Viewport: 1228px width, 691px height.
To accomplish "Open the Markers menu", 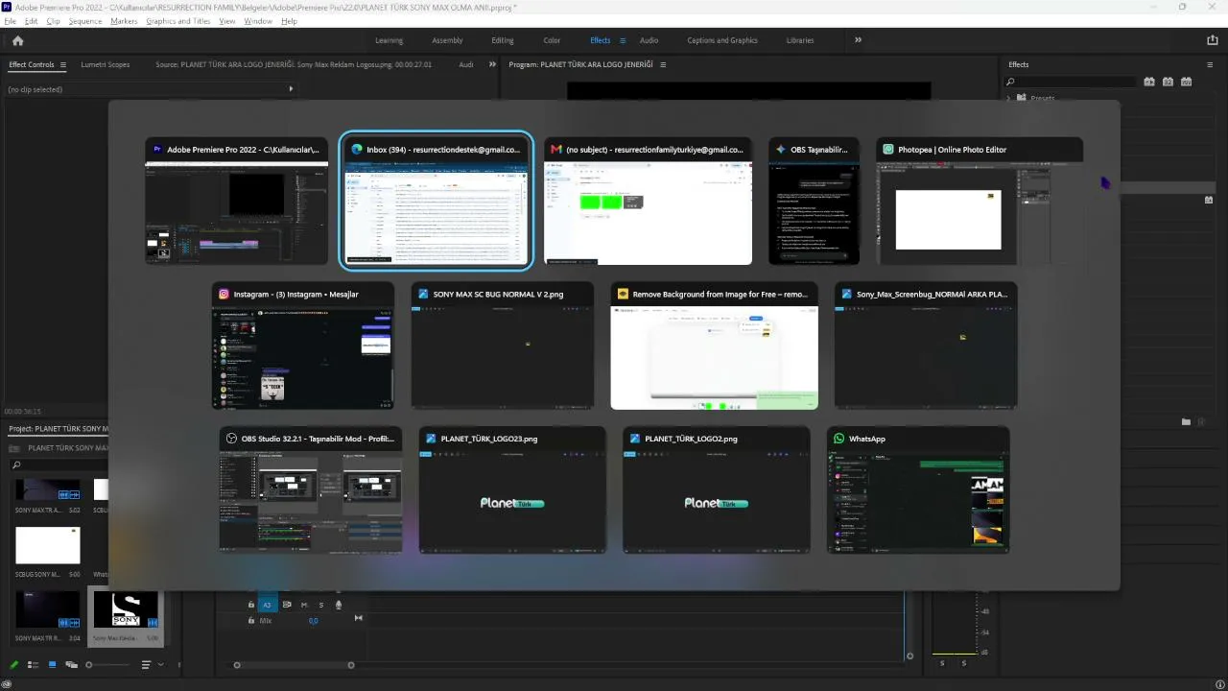I will click(x=124, y=21).
